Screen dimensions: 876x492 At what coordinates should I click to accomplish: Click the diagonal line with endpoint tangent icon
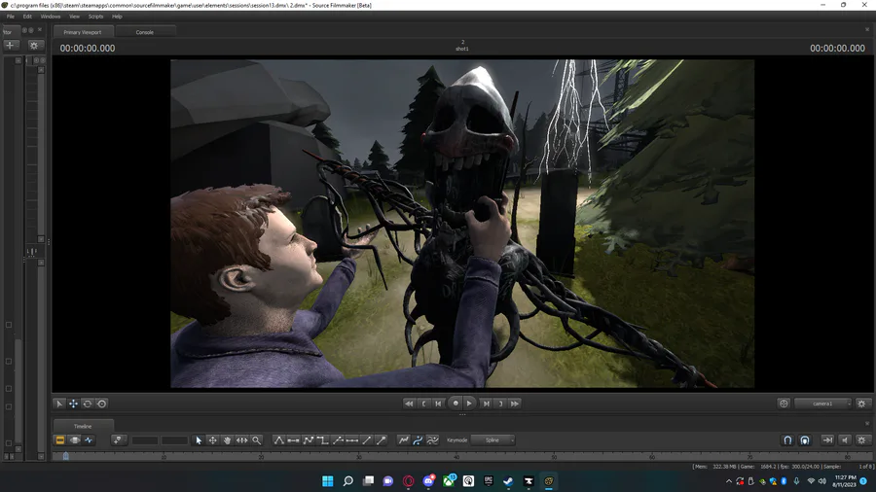(381, 440)
